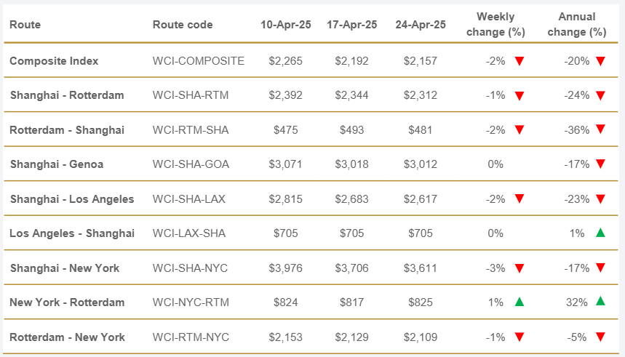
Task: Click the green annual arrow for New York - Rotterdam
Action: 600,302
